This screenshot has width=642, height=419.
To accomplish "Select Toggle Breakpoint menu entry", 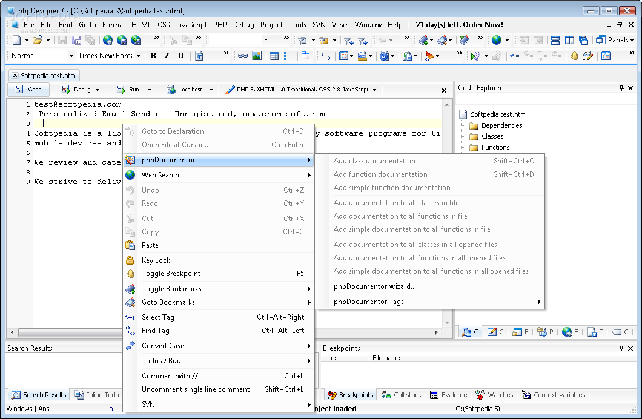I will [x=219, y=274].
